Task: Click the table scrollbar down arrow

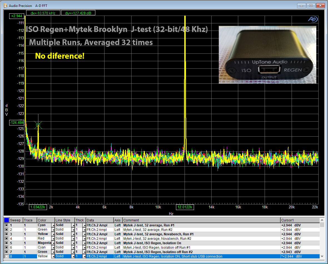Action: (322, 256)
